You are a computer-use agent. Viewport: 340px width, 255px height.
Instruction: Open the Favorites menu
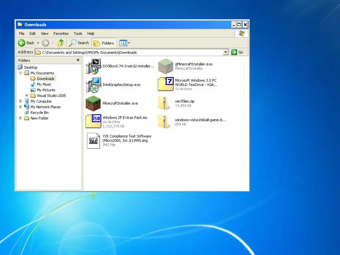coord(61,34)
